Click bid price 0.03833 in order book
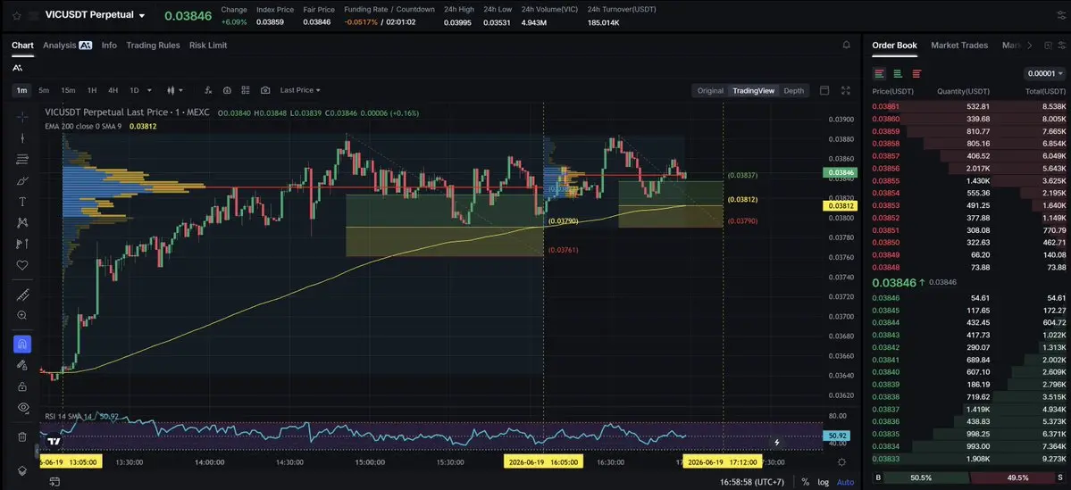The height and width of the screenshot is (490, 1071). [x=886, y=459]
